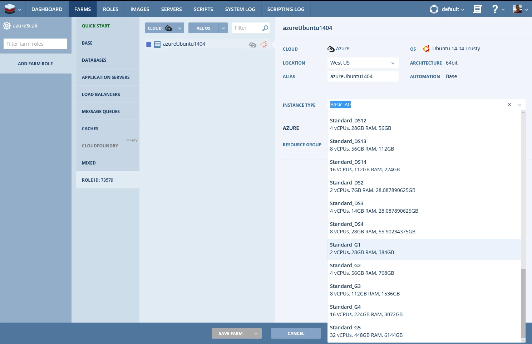
Task: Go to the Roles tab
Action: click(x=110, y=9)
